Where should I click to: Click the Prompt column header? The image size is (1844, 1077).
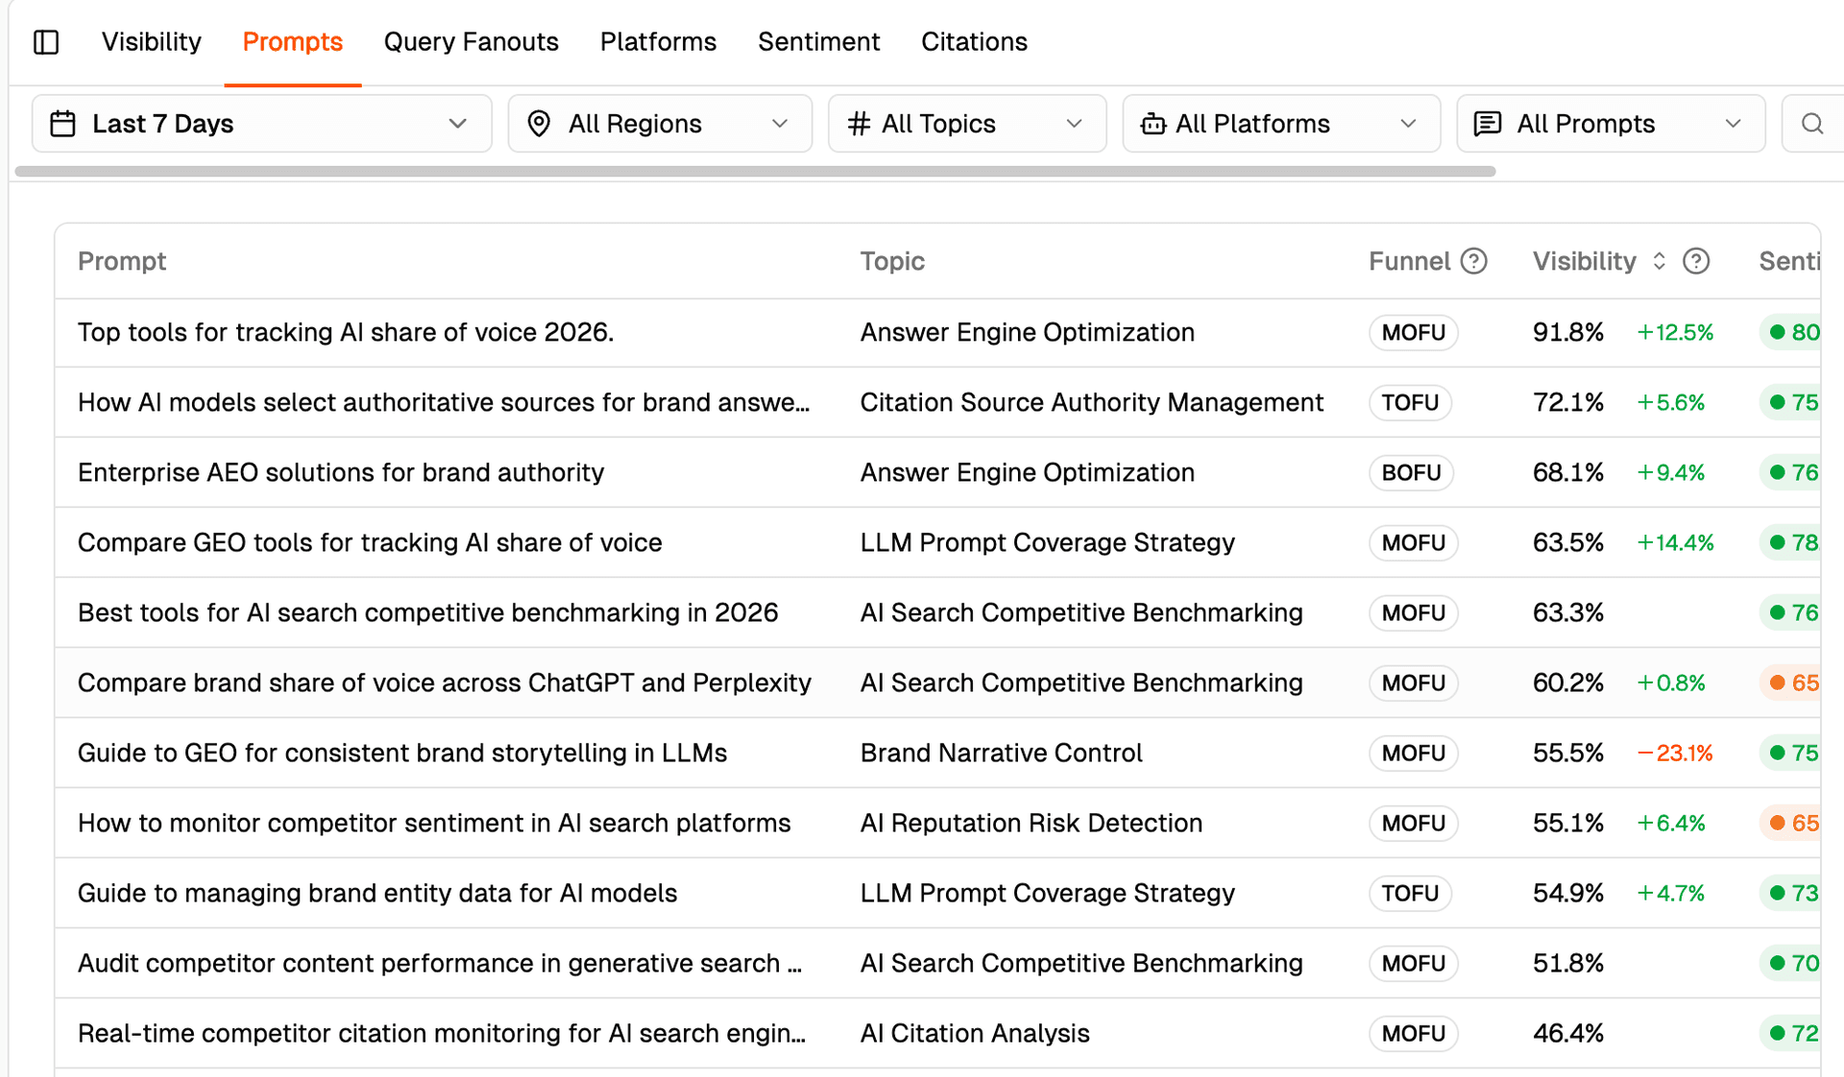pos(122,261)
